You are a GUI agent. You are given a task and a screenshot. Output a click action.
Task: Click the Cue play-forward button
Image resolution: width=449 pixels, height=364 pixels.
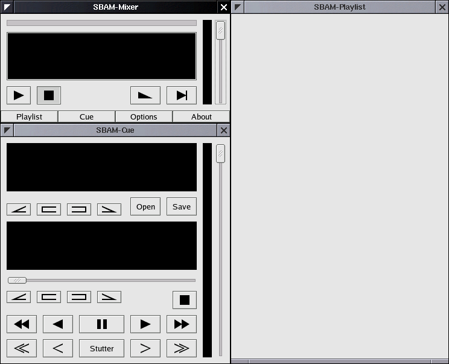tap(145, 324)
